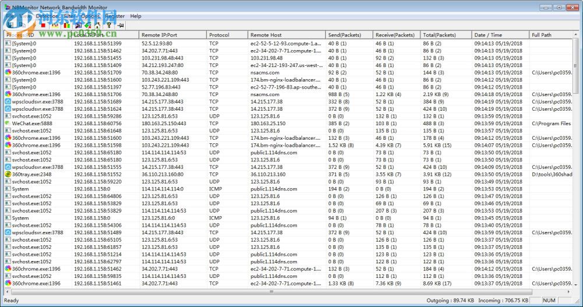Sort by Remote Host column header
Viewport: 583px width, 307px height.
(287, 35)
